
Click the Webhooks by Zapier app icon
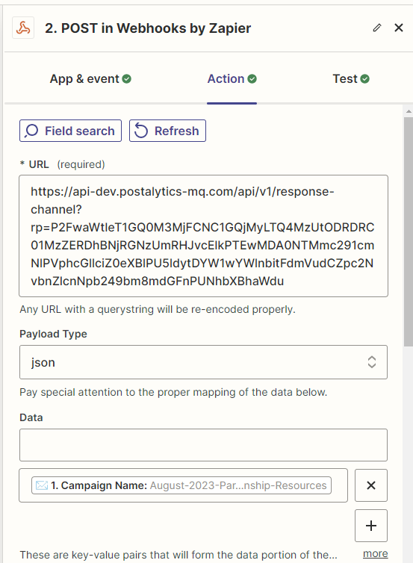tap(23, 28)
